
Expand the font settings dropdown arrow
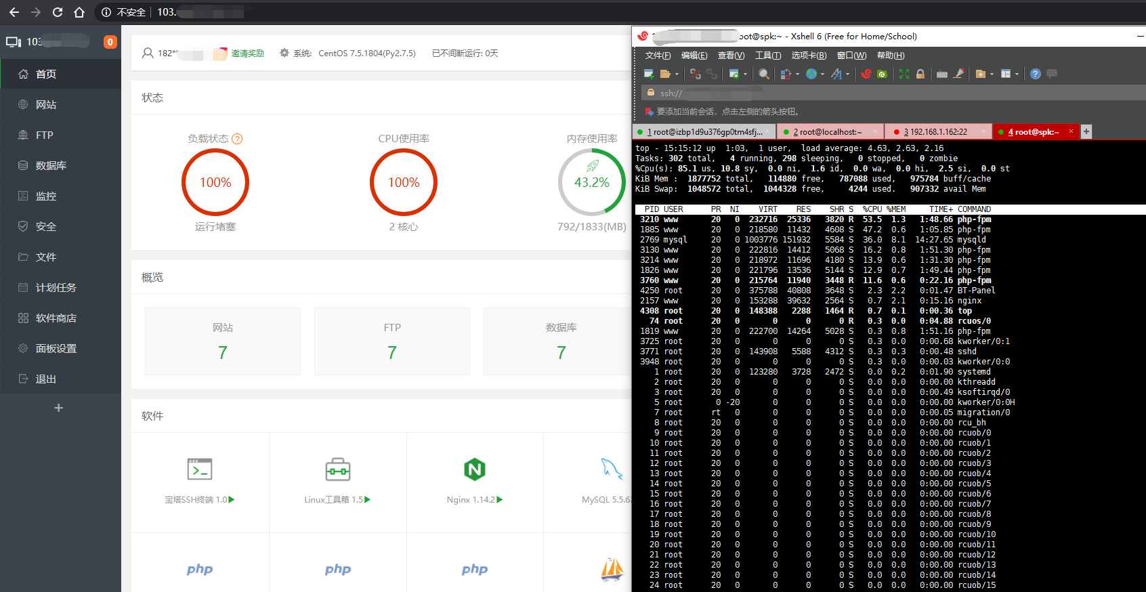[x=848, y=75]
